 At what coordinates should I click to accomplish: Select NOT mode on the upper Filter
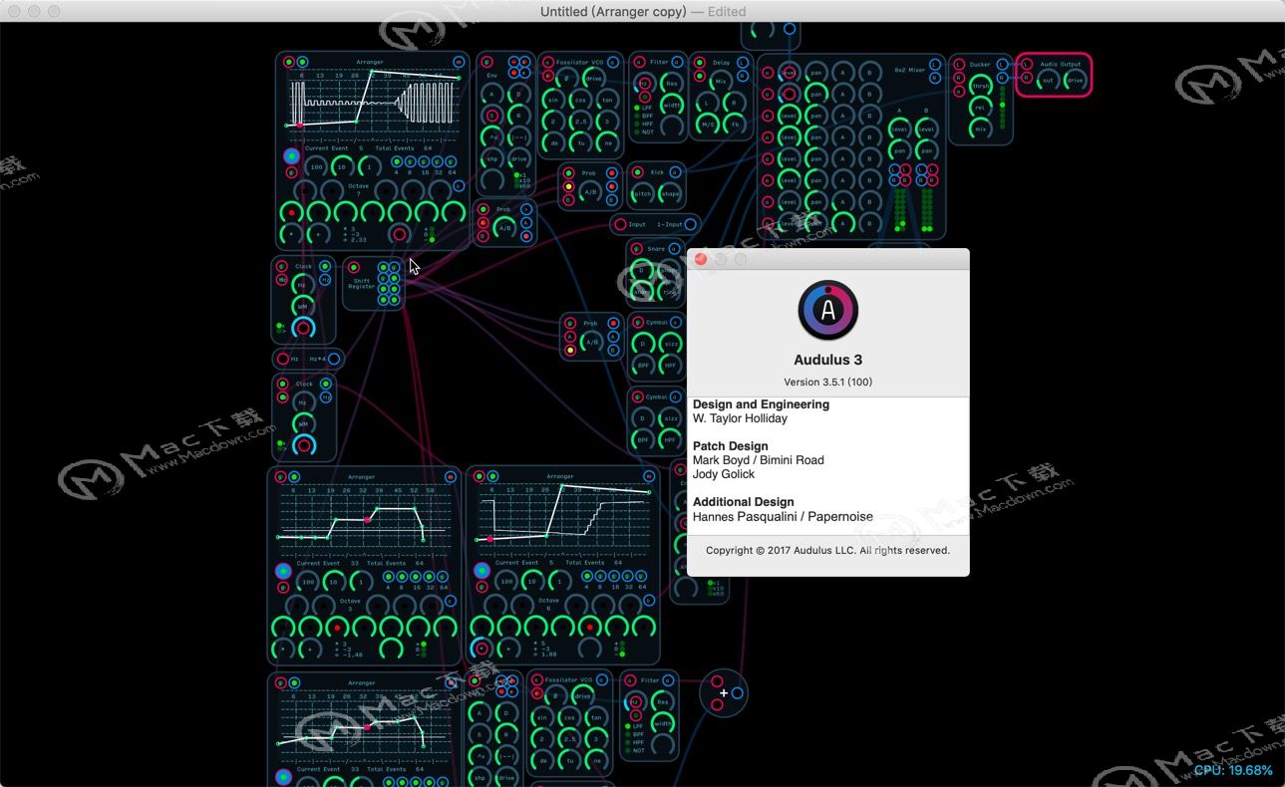643,131
